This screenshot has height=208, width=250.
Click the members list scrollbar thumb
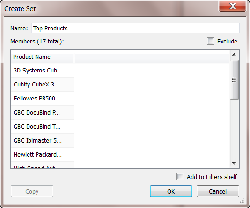tap(234, 79)
